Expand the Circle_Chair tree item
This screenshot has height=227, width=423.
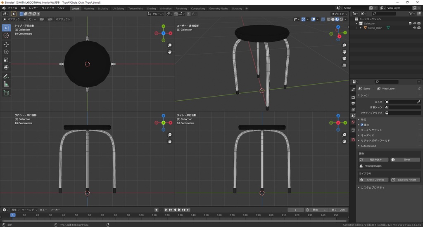(x=361, y=28)
